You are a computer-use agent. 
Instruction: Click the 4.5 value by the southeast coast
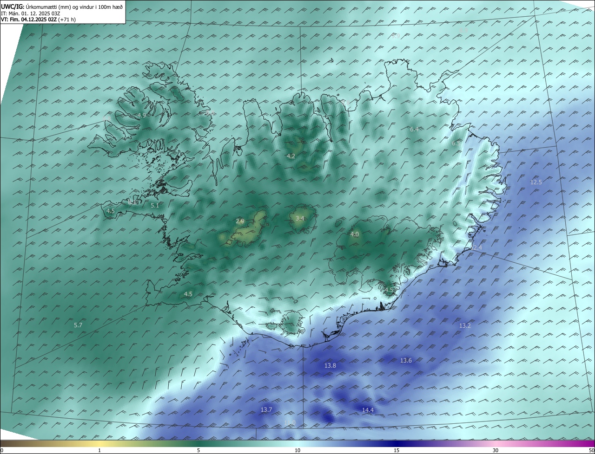tap(389, 290)
